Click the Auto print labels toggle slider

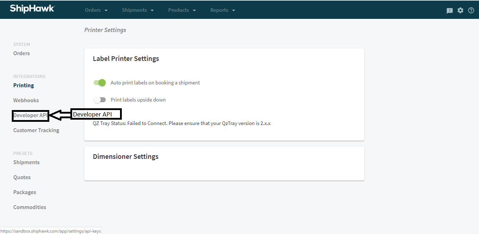[100, 83]
